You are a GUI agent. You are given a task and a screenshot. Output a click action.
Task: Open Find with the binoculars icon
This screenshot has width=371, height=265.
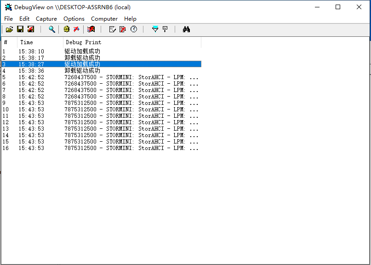pyautogui.click(x=187, y=29)
